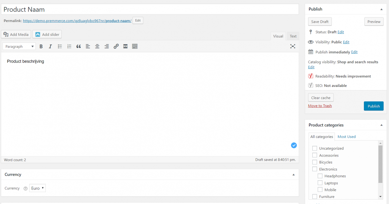Click the blue checkmark icon in editor
The width and height of the screenshot is (389, 204).
tap(294, 145)
